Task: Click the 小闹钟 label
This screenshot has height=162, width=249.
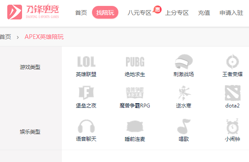Action: coord(232,139)
